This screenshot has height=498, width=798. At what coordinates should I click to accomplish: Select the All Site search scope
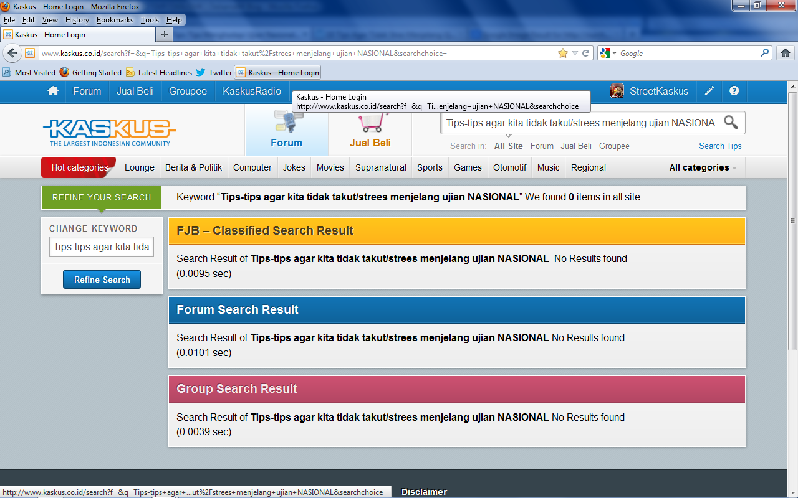[509, 146]
